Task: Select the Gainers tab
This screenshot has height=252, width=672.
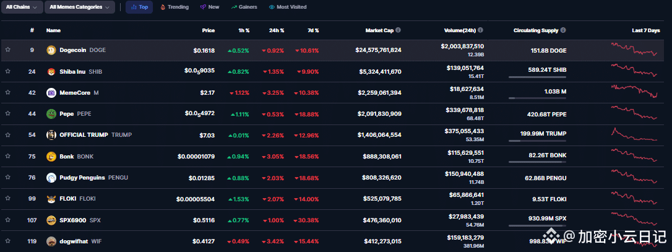Action: (x=243, y=7)
